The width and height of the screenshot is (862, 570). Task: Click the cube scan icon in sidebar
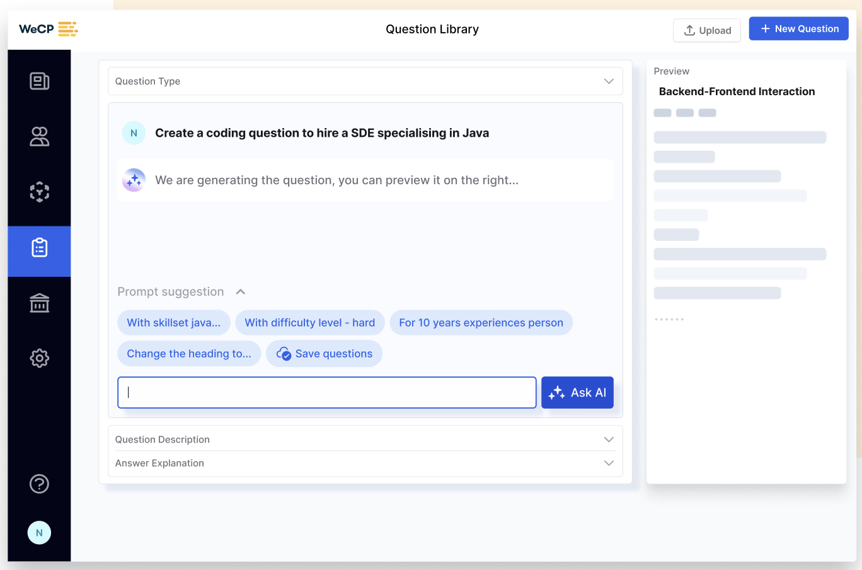pos(39,192)
